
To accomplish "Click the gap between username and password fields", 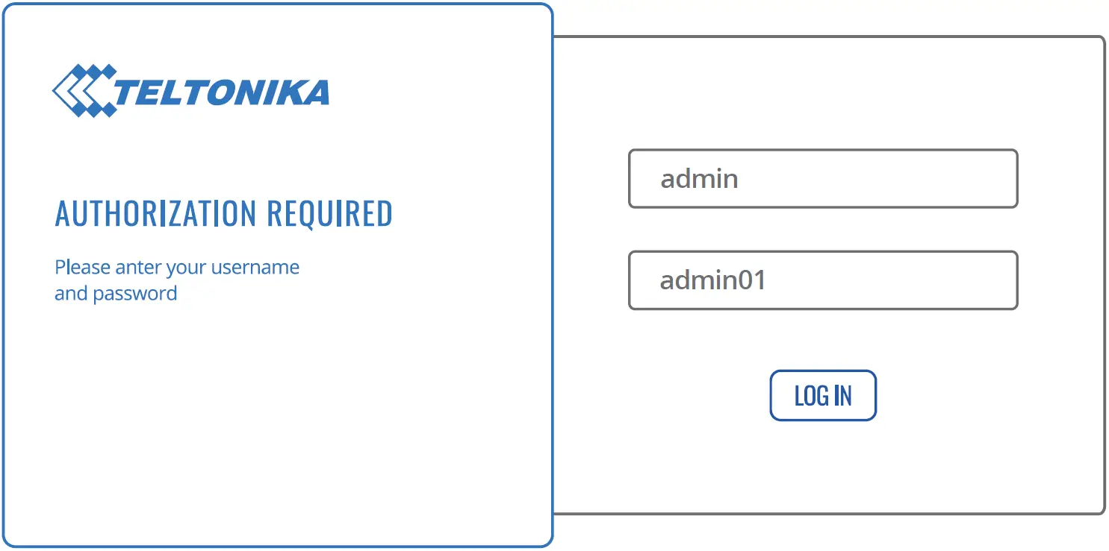I will pyautogui.click(x=822, y=230).
